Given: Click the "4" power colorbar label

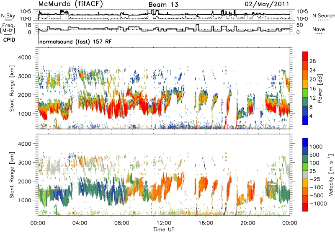Looking at the screenshot, I should [311, 116].
